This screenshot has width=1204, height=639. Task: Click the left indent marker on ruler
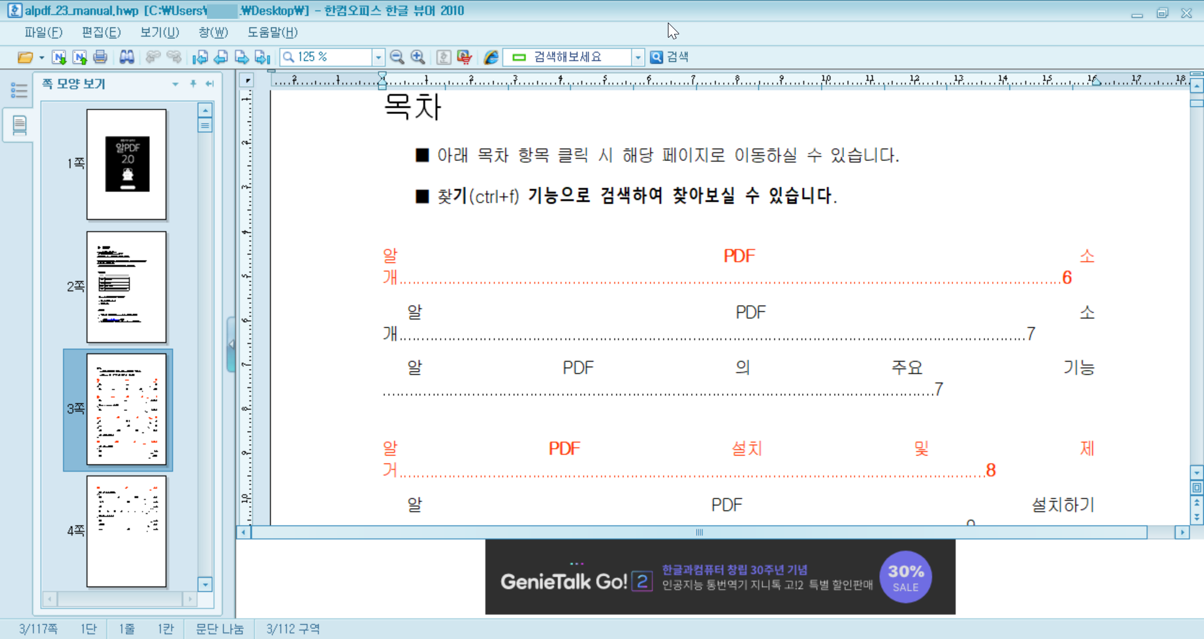pyautogui.click(x=383, y=80)
